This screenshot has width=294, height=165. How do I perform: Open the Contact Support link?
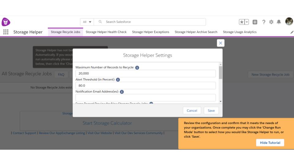click(24, 133)
